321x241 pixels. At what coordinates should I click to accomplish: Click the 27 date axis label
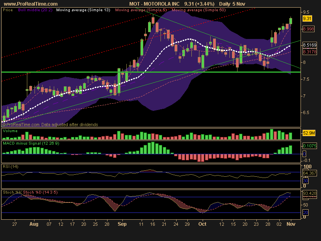14,224
